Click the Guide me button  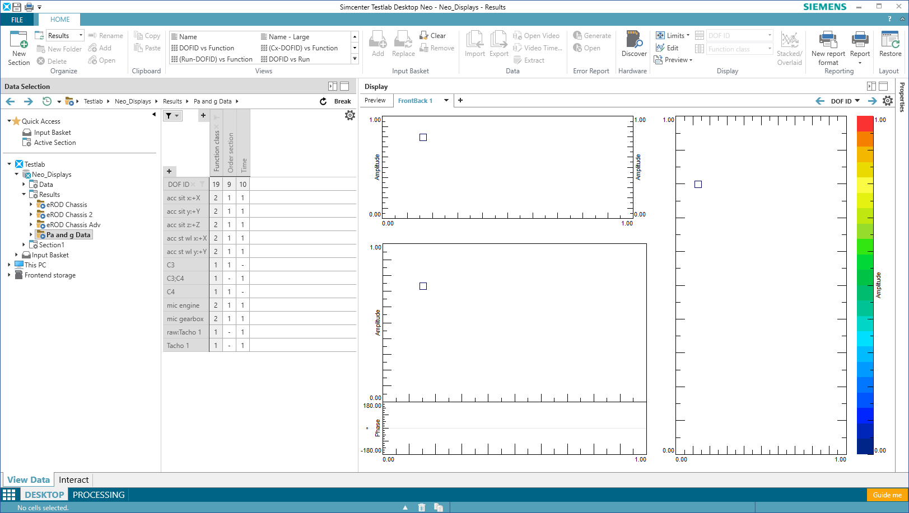887,495
